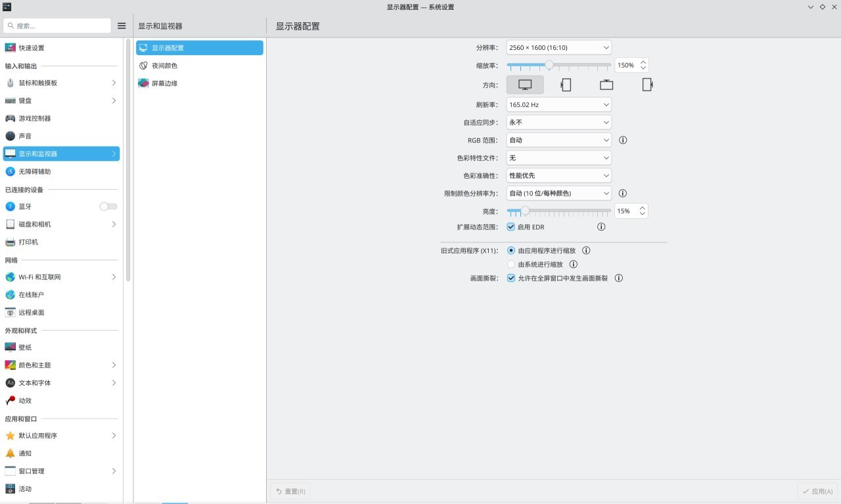Open 快速设置 in the sidebar
Screen dimensions: 841x504
click(x=32, y=48)
